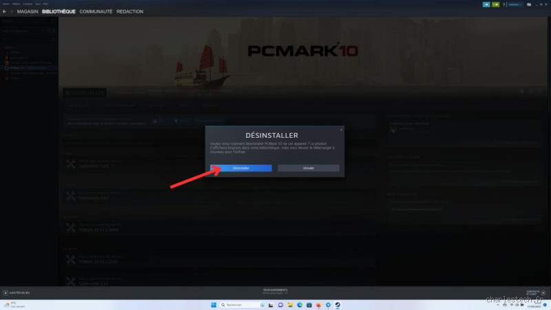Confirm with the blue Désinstaller button
Image resolution: width=551 pixels, height=310 pixels.
[240, 168]
